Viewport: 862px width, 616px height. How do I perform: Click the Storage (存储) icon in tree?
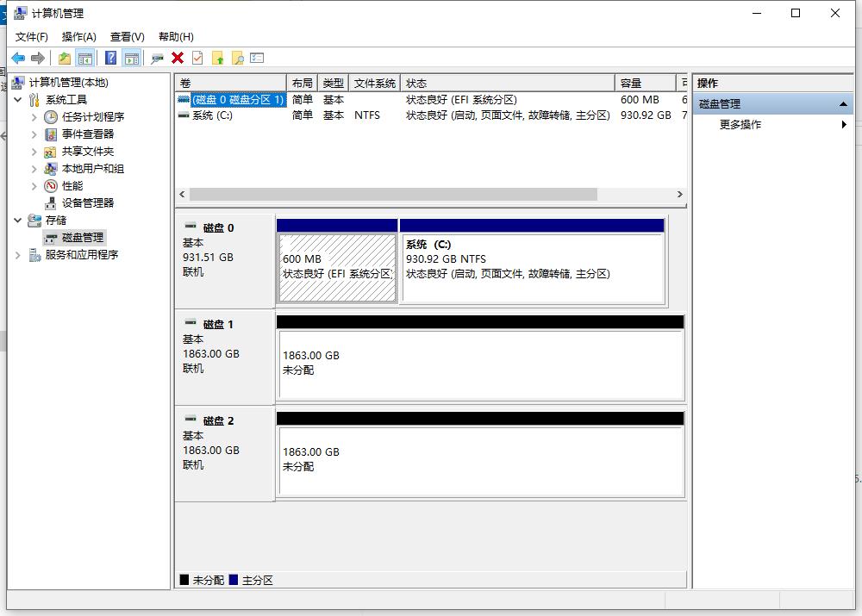point(34,220)
